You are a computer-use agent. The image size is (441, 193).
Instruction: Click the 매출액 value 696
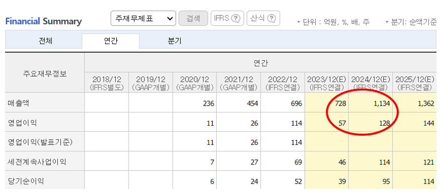[x=297, y=104]
